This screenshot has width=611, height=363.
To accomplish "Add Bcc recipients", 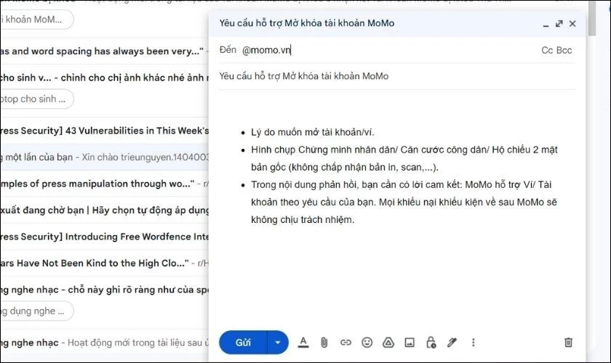I will coord(564,50).
